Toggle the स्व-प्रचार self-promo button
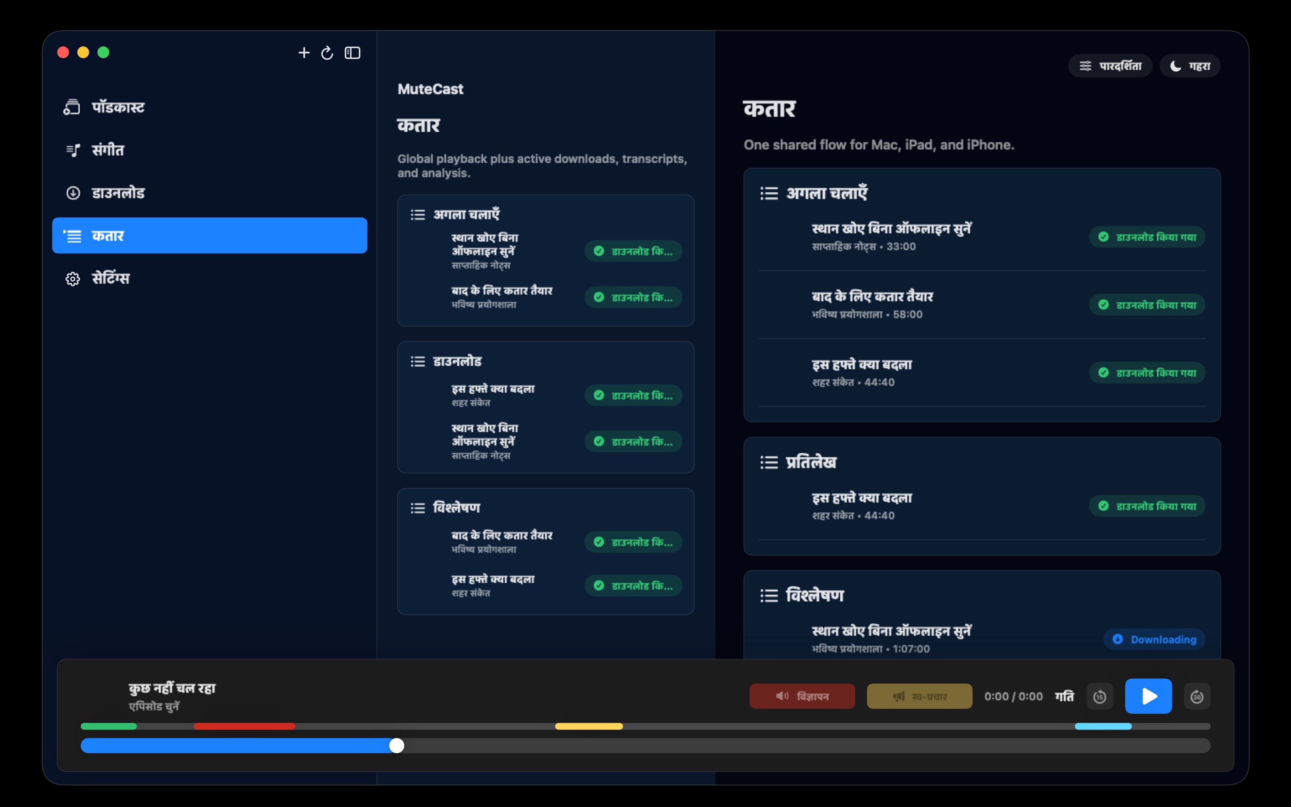 pos(919,696)
